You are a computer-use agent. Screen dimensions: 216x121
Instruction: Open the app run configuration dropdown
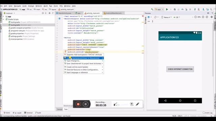(x=159, y=9)
